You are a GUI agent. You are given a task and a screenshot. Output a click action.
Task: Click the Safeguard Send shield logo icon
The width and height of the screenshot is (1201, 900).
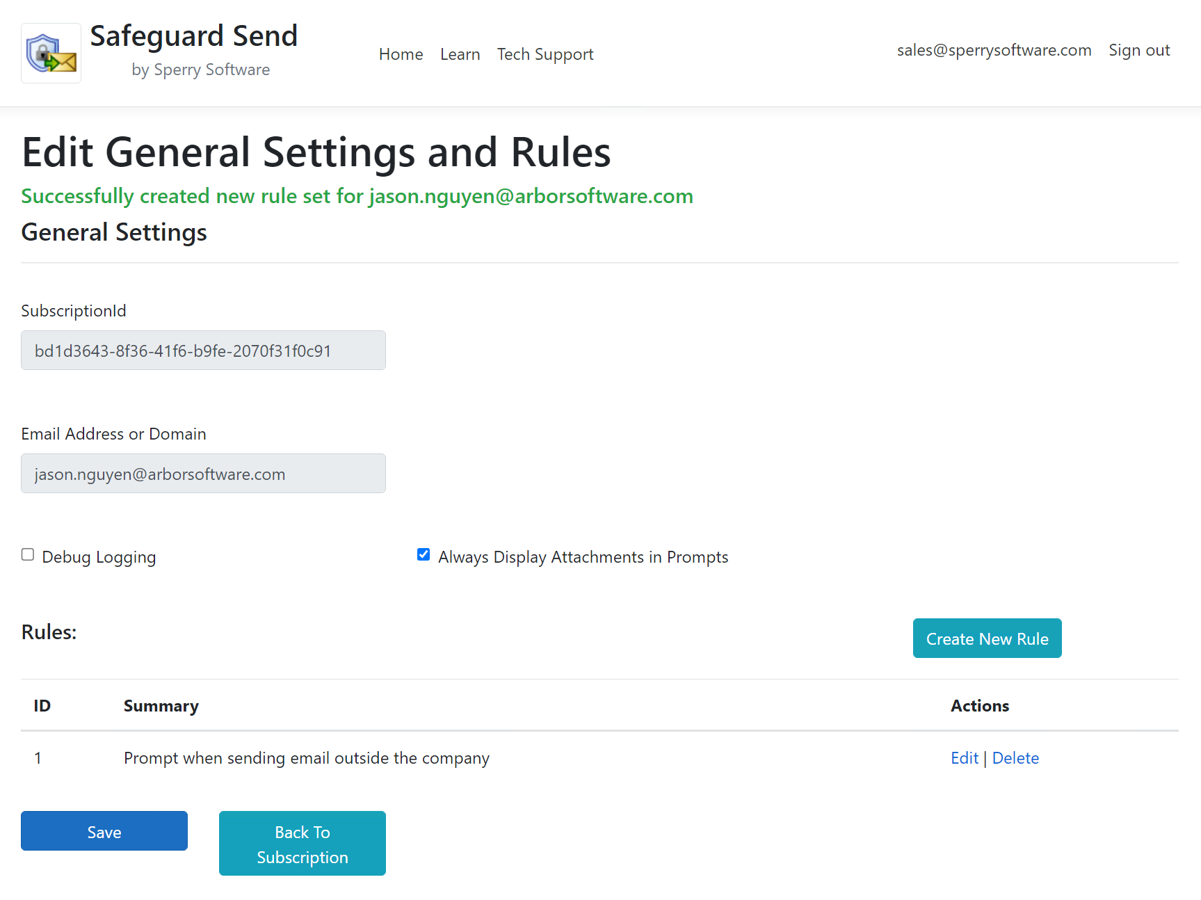pos(51,54)
